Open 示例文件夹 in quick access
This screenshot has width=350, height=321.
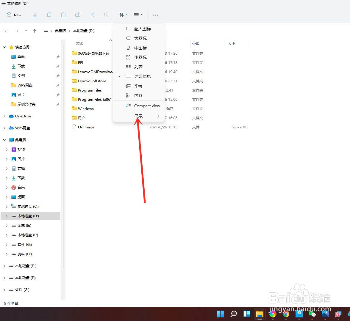click(23, 104)
